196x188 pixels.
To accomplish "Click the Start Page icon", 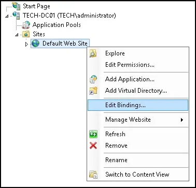I will pos(17,6).
